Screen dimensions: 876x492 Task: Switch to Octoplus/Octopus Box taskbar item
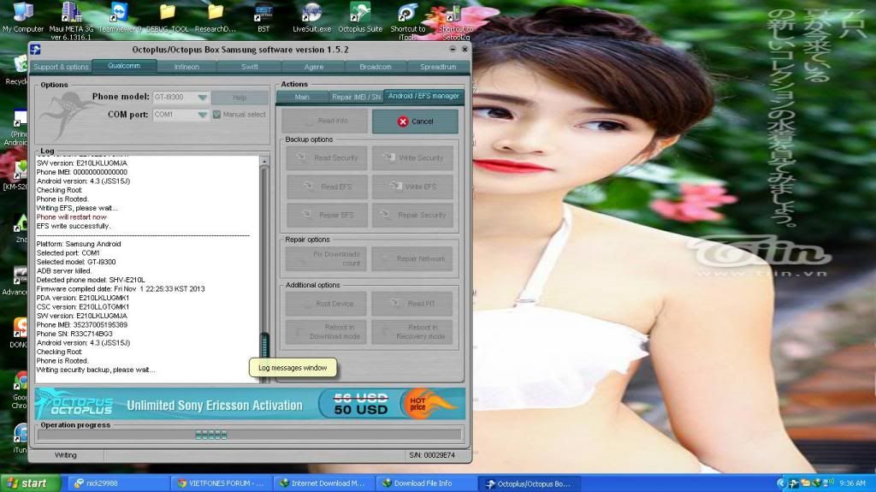(x=529, y=483)
